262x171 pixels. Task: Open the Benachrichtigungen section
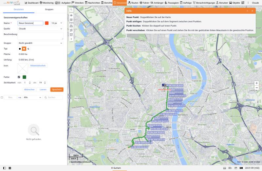(x=204, y=3)
